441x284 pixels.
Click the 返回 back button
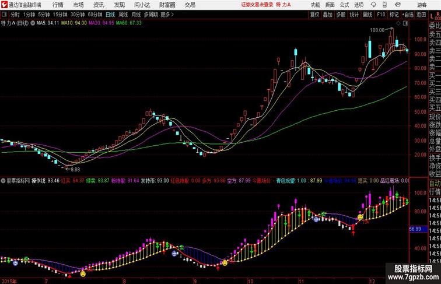[421, 15]
